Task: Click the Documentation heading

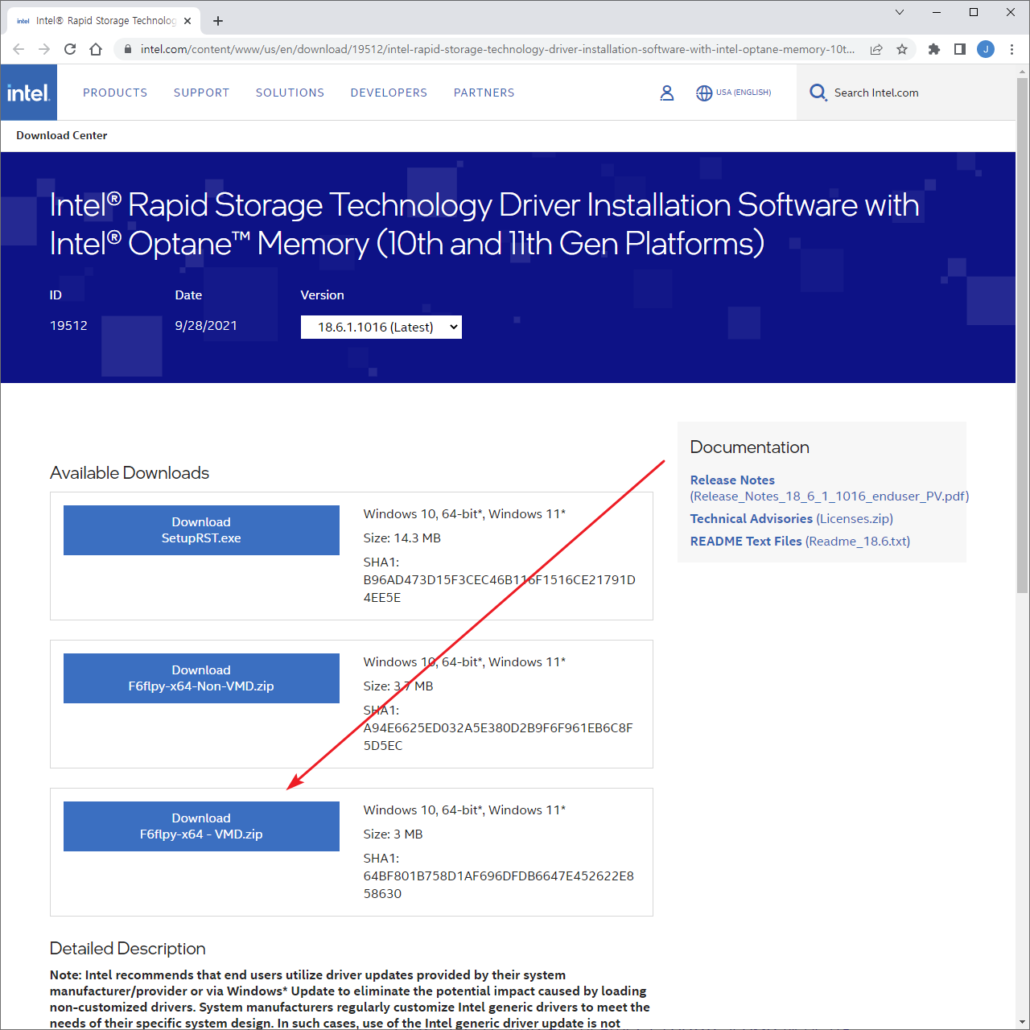Action: click(750, 447)
